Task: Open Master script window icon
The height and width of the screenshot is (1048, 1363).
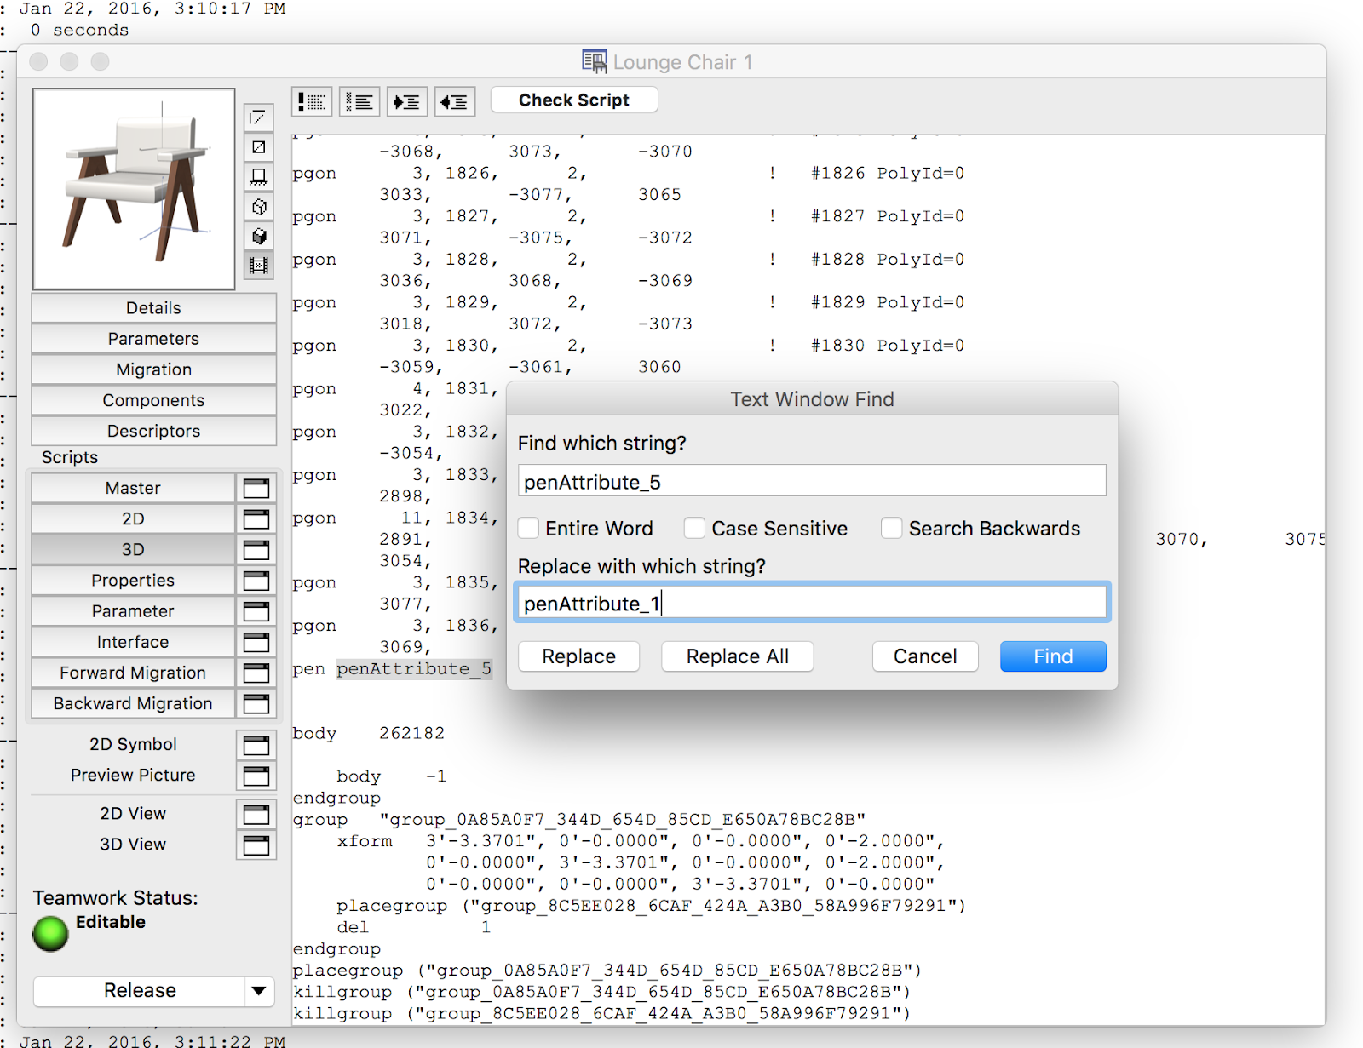Action: pos(256,489)
